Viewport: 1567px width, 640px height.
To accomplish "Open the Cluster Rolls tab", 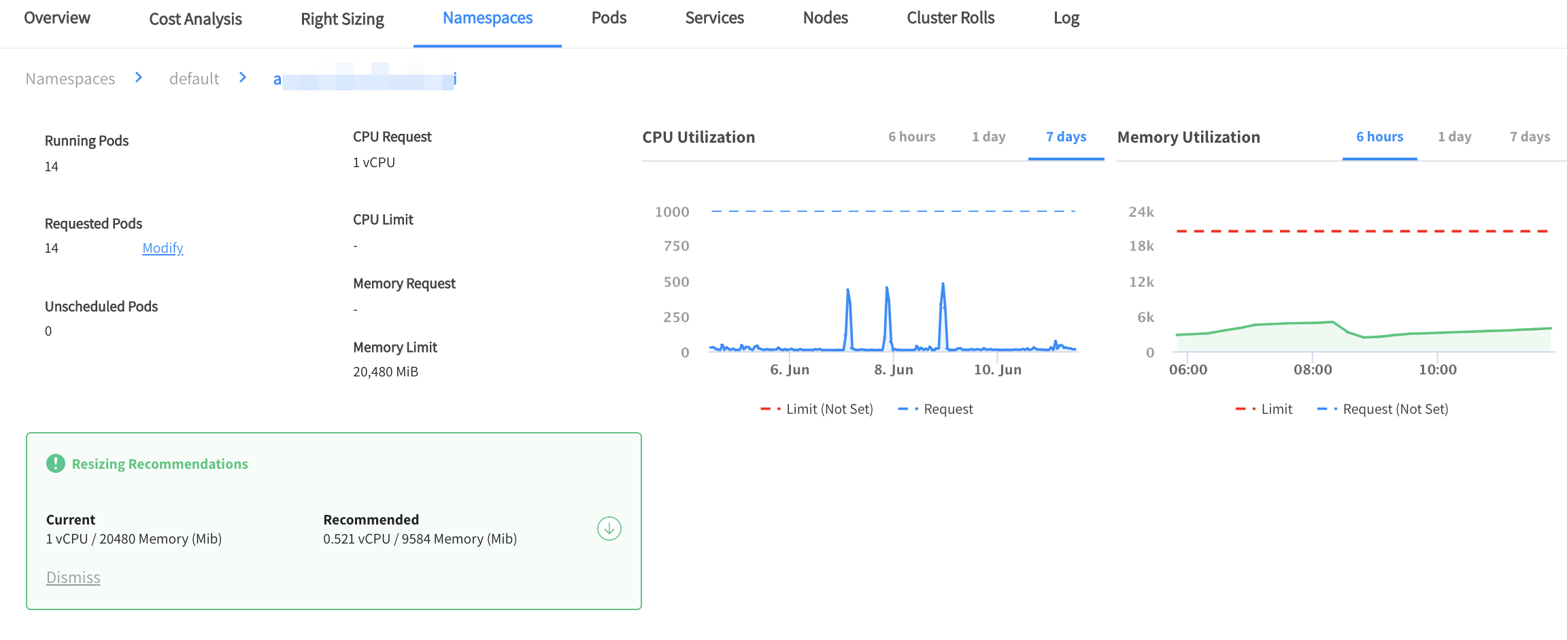I will [950, 18].
